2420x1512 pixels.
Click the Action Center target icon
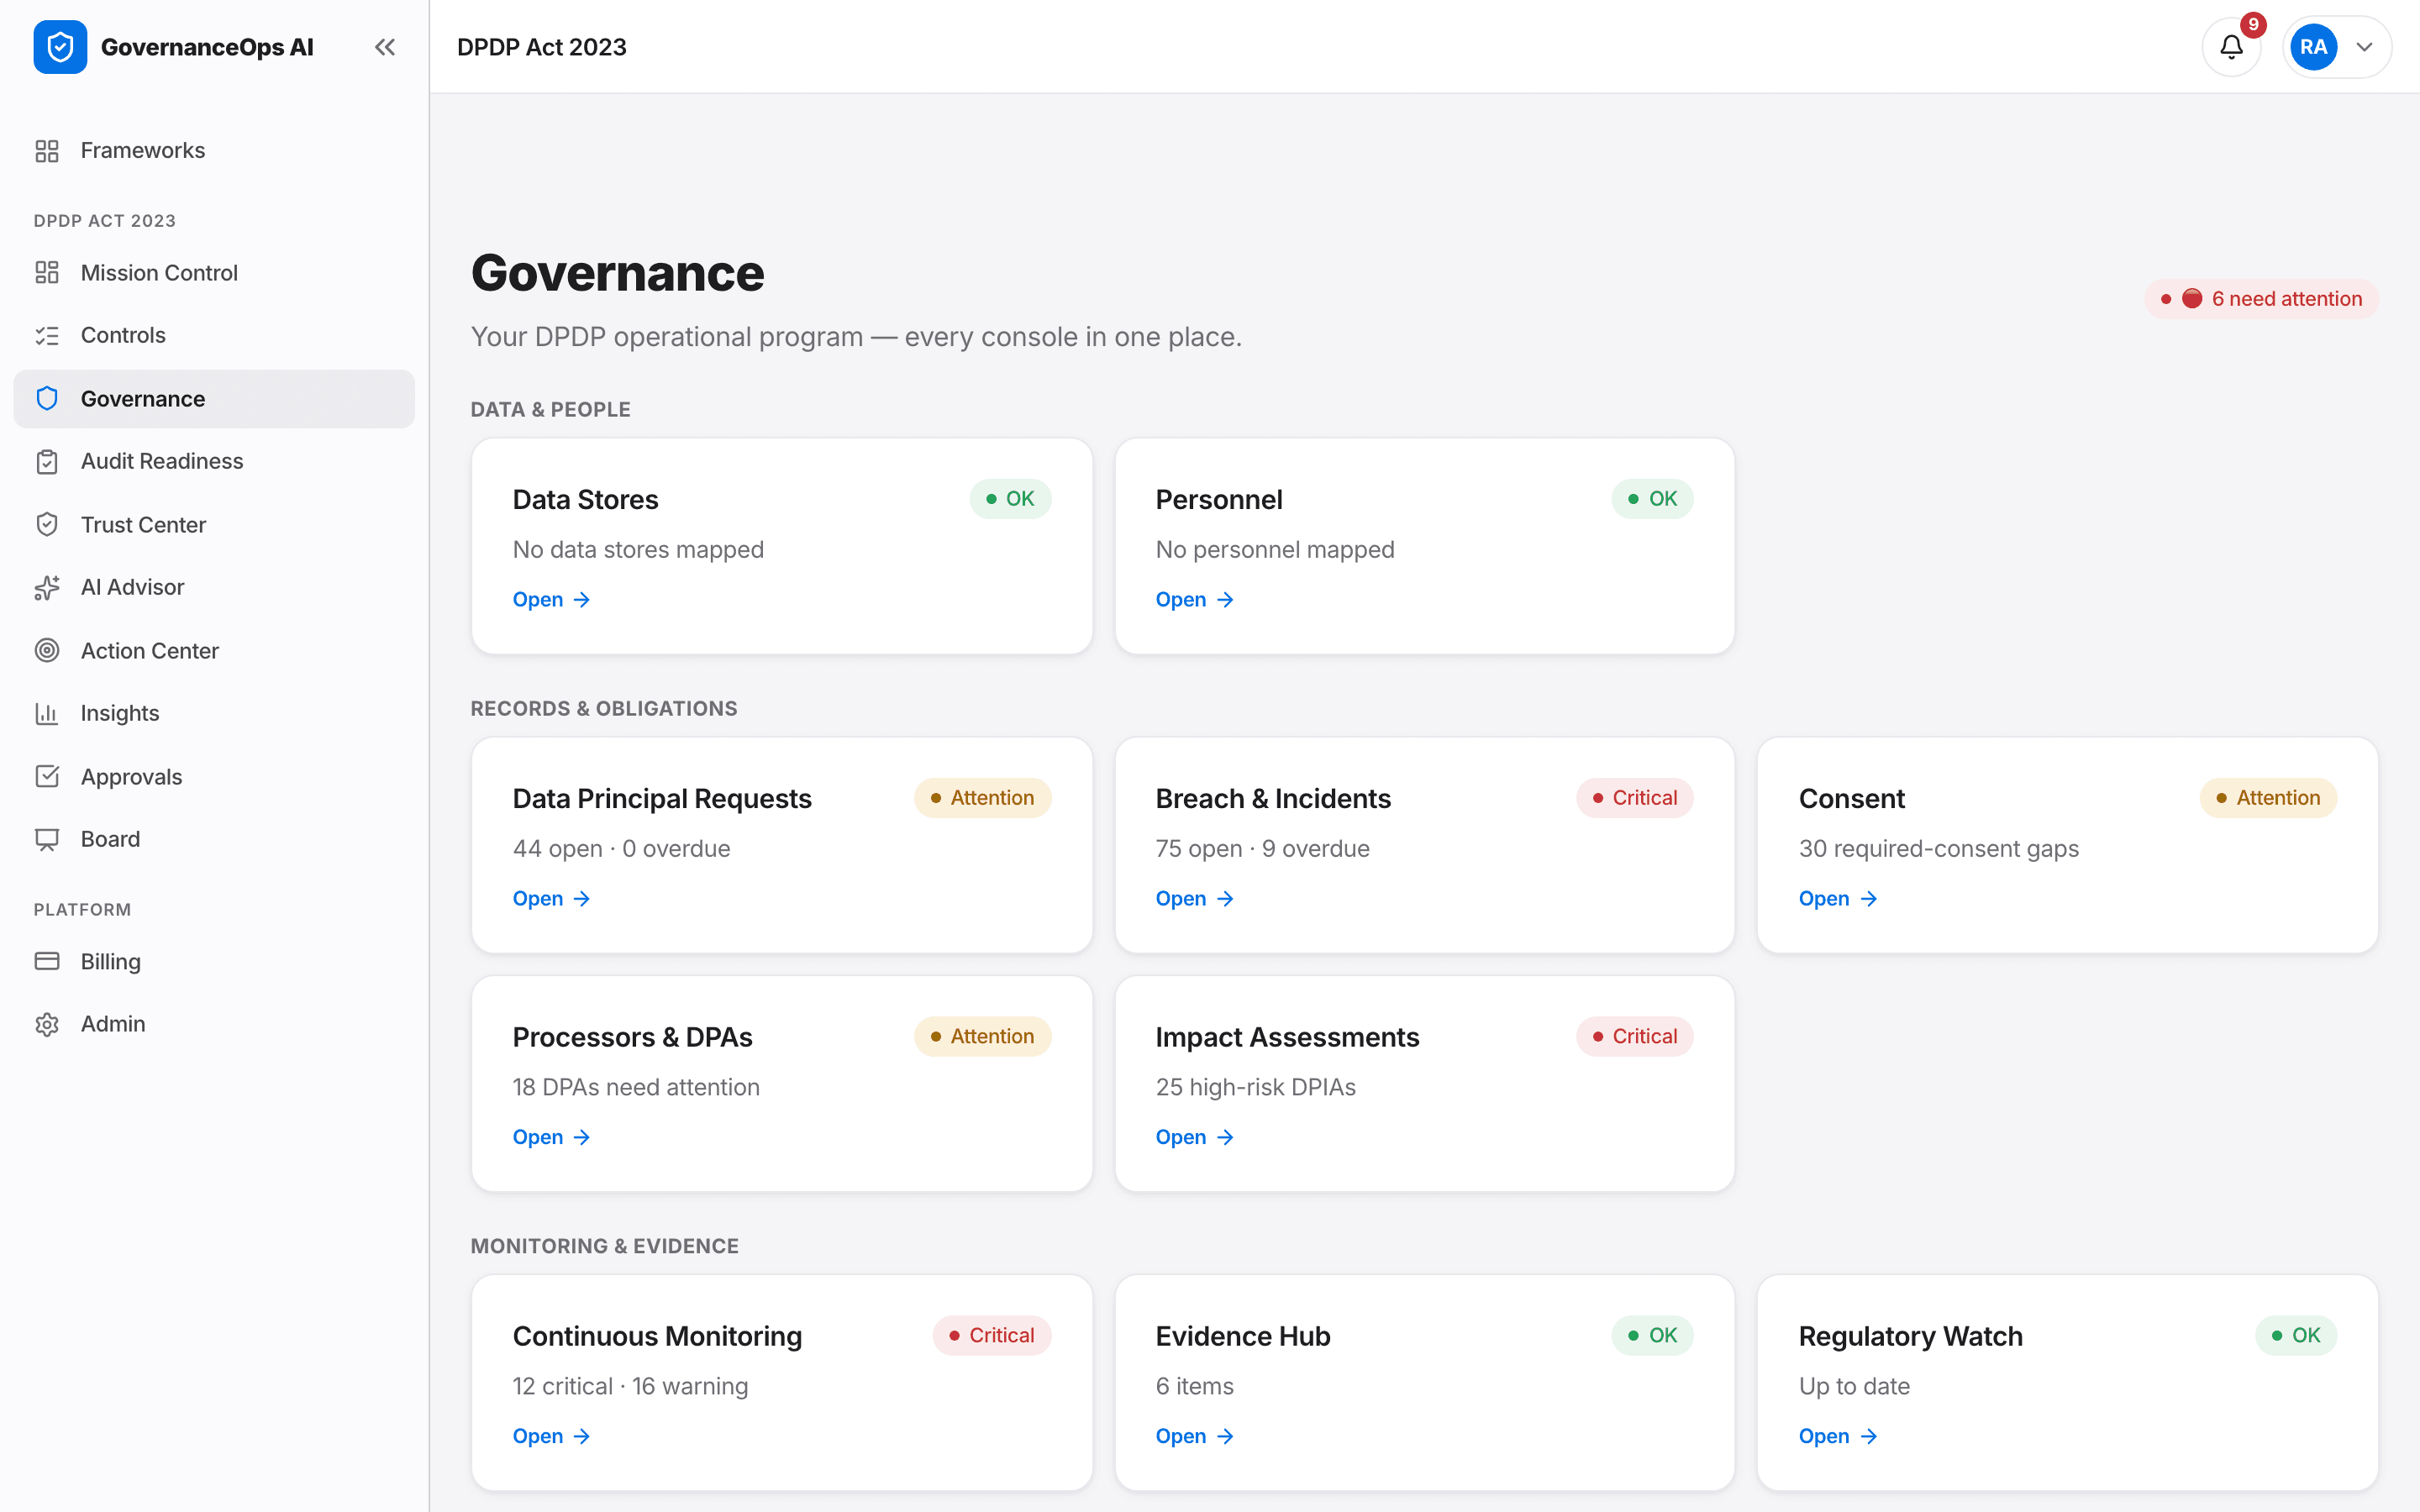(x=47, y=651)
